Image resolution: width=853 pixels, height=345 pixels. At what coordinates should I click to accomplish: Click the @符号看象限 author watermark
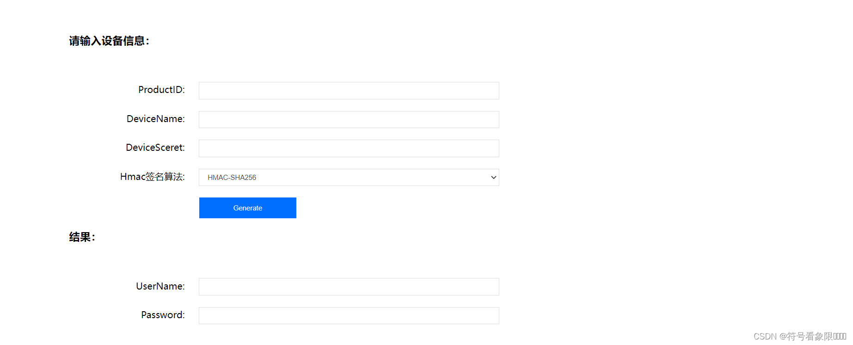(806, 337)
